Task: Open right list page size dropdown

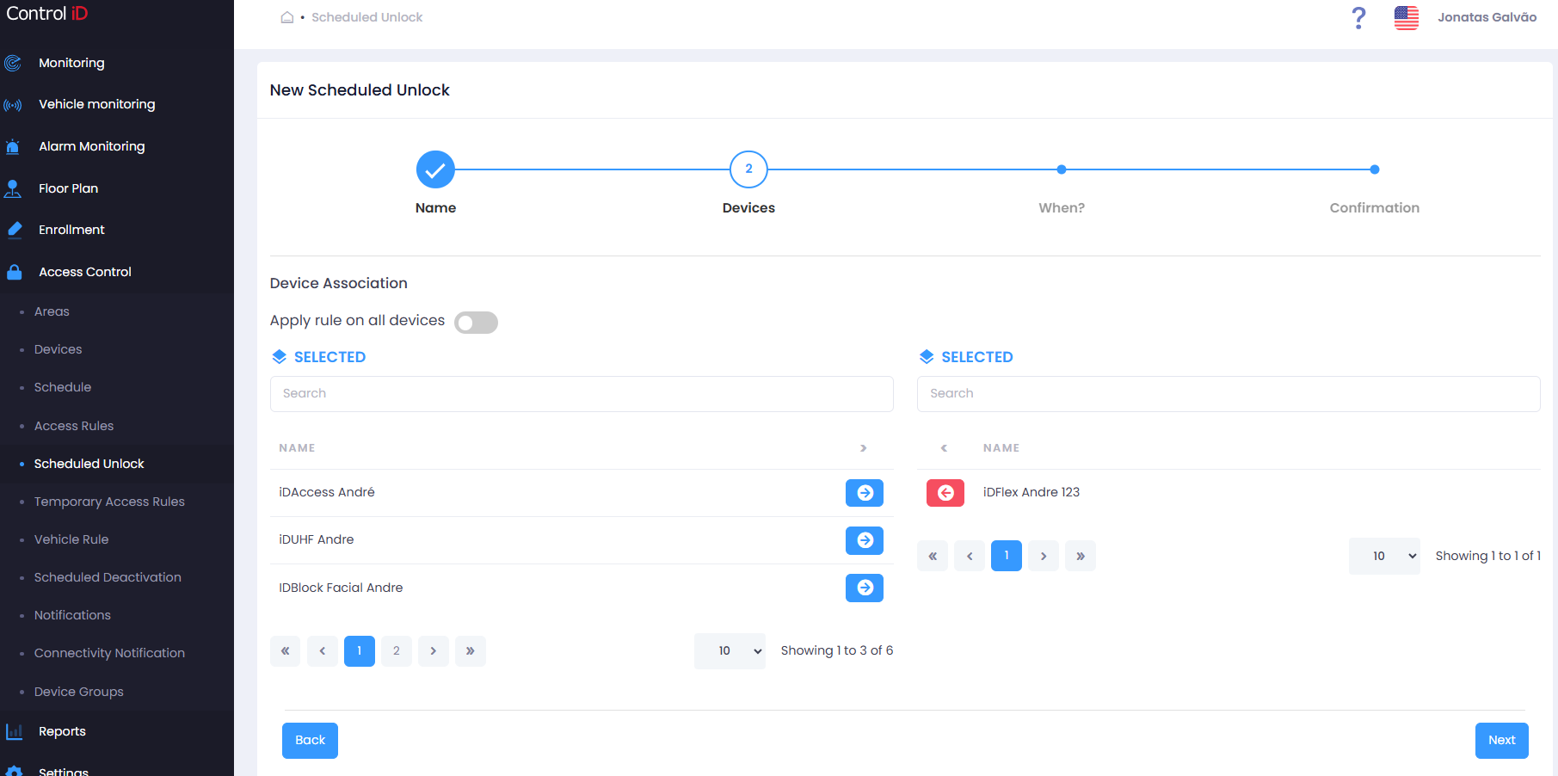Action: [x=1384, y=556]
